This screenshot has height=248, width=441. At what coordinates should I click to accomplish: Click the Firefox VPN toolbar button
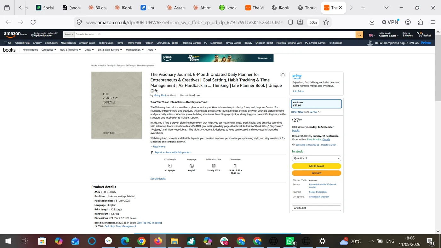(x=391, y=22)
